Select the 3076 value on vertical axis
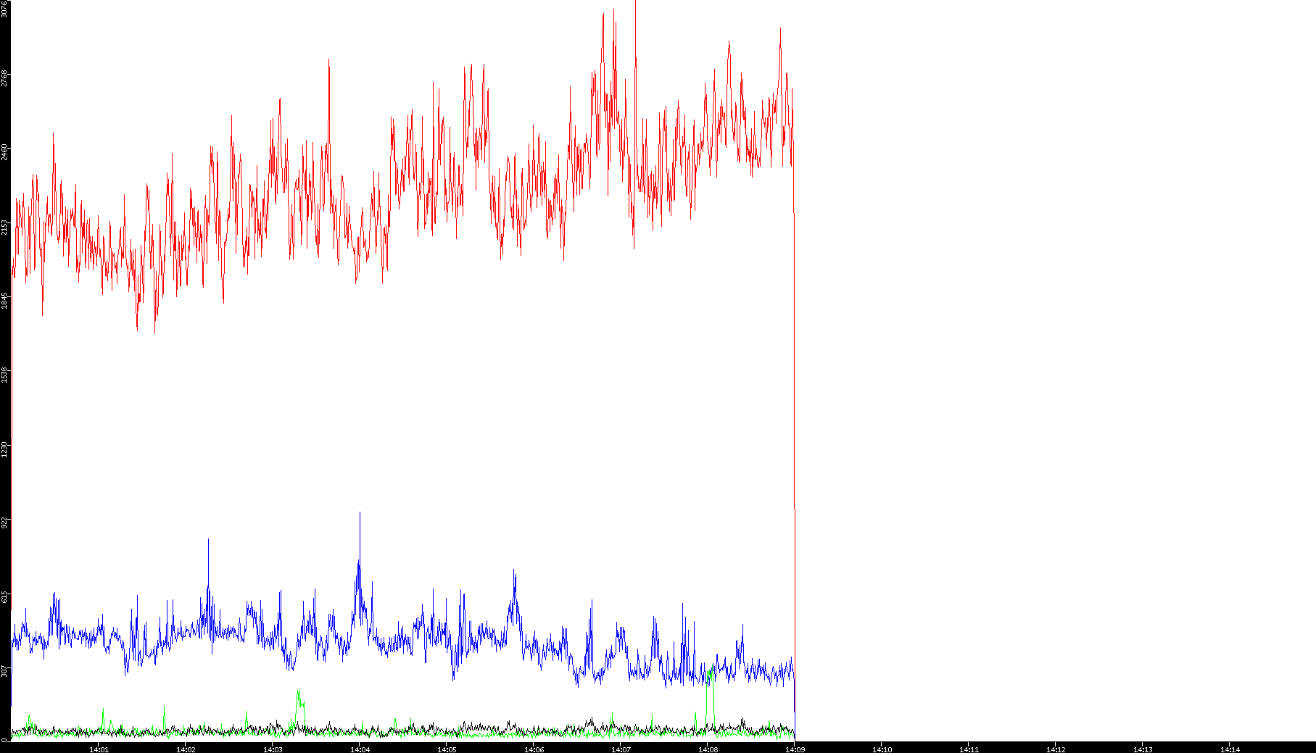 click(4, 9)
